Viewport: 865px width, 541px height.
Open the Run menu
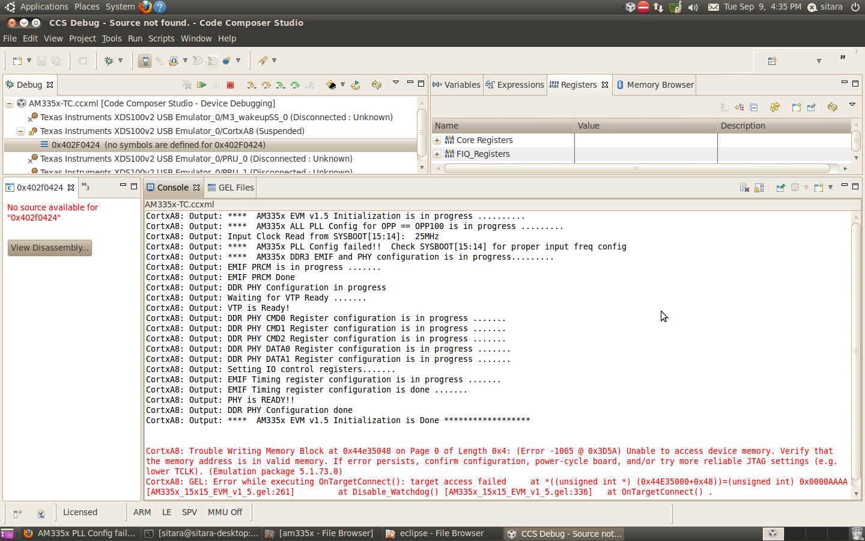point(135,38)
